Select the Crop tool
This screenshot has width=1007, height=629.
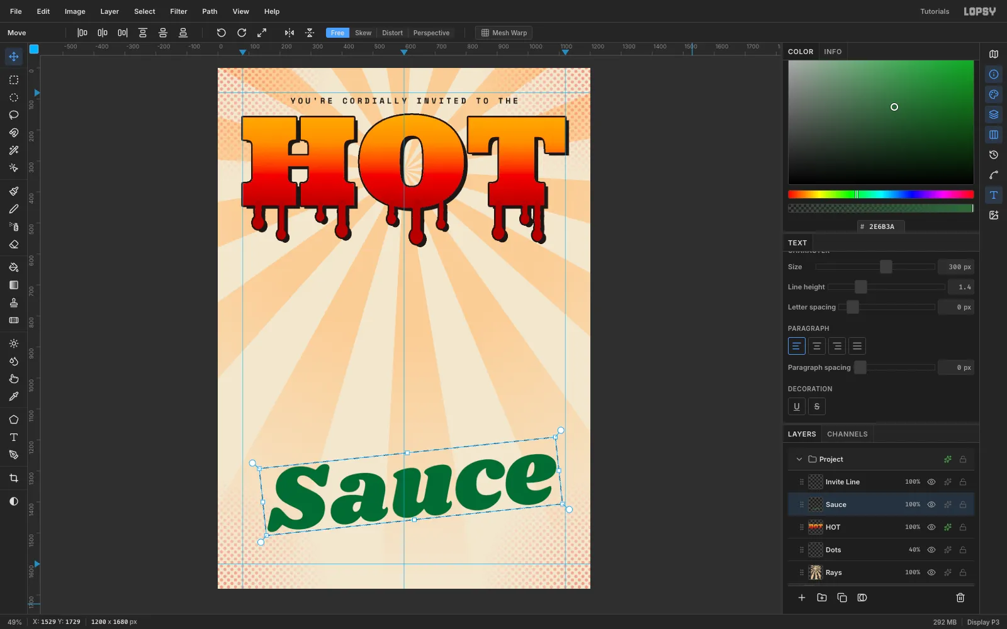pyautogui.click(x=14, y=478)
